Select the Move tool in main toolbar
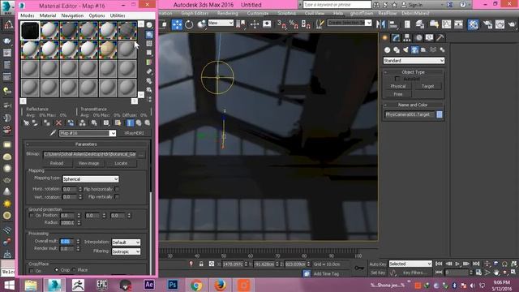The width and height of the screenshot is (519, 292). [177, 24]
